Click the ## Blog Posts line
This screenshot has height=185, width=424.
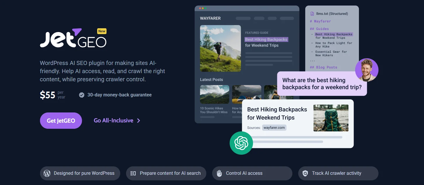point(324,67)
